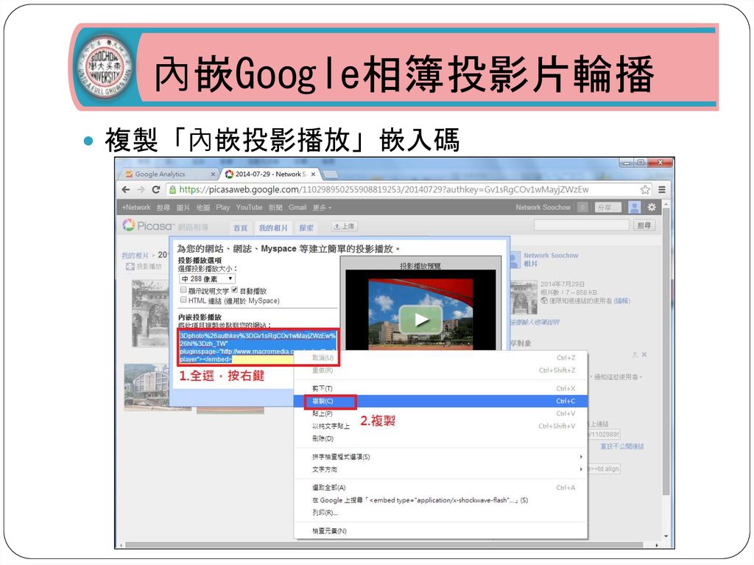Screen dimensions: 754x565
Task: Select 以純文字貼上 menu entry
Action: coord(440,426)
